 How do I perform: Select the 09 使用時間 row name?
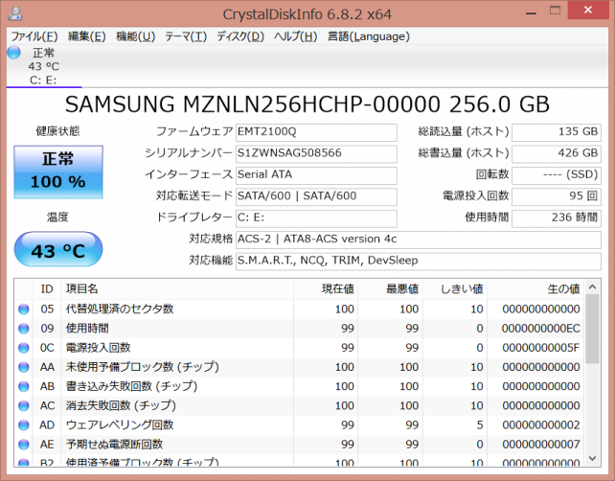coord(87,329)
